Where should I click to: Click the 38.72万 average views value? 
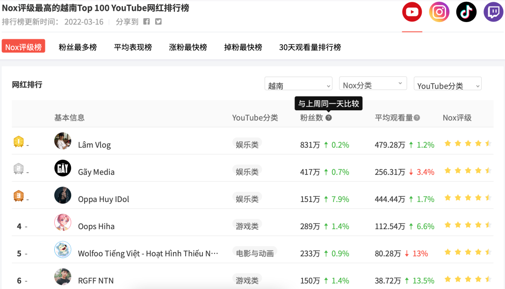coord(388,281)
